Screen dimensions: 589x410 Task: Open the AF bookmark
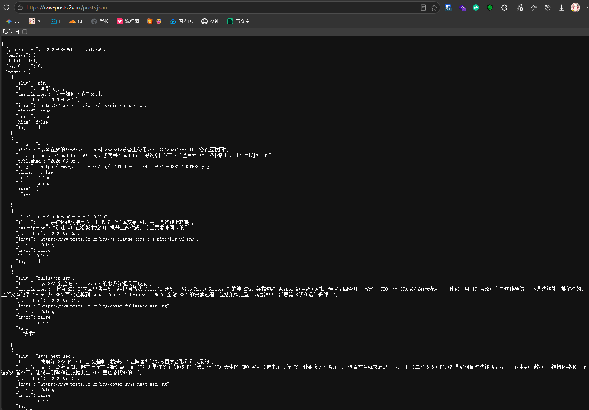(36, 21)
